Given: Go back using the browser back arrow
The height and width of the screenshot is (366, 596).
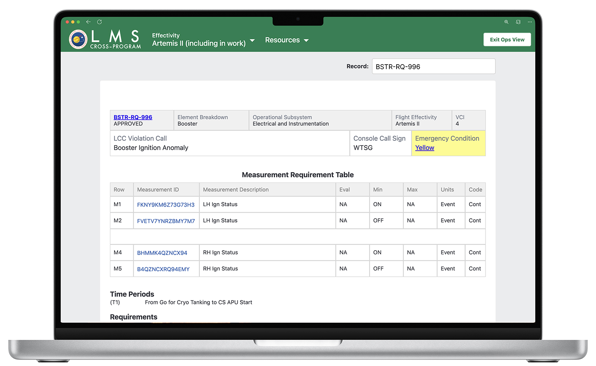Looking at the screenshot, I should pos(88,22).
